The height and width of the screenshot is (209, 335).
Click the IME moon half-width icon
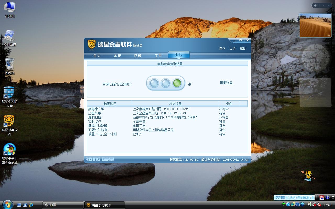[295, 198]
